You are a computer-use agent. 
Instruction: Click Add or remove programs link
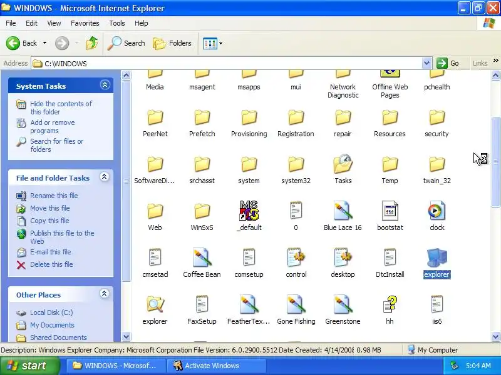pos(53,127)
